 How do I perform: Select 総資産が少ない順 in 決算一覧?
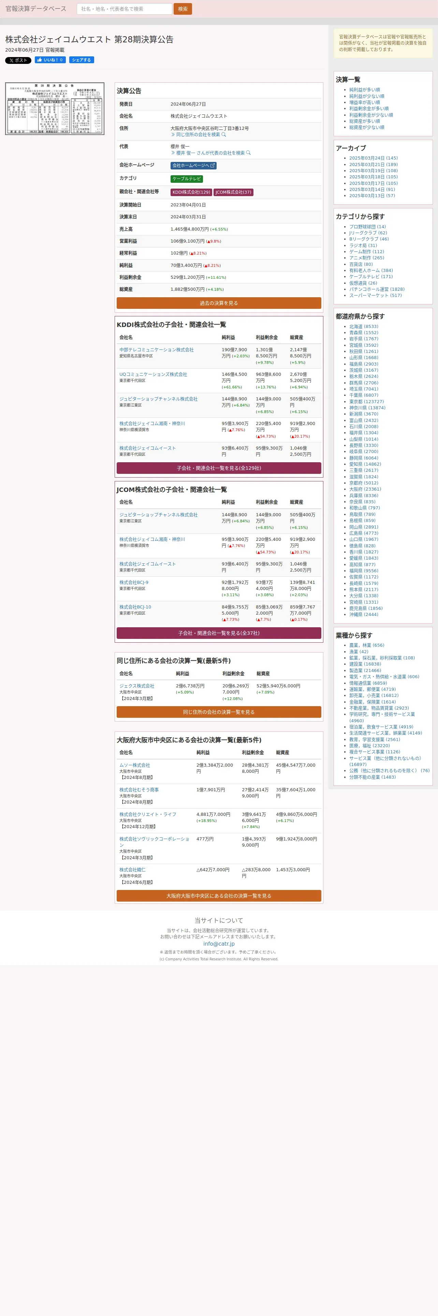367,127
